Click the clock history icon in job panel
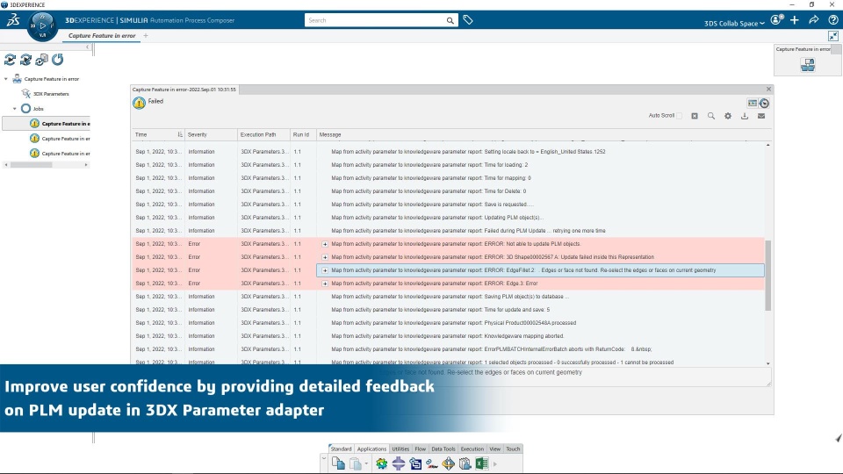This screenshot has width=843, height=474. pyautogui.click(x=765, y=104)
